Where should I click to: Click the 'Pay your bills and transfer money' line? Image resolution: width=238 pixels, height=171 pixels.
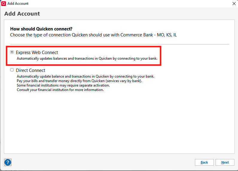(79, 81)
